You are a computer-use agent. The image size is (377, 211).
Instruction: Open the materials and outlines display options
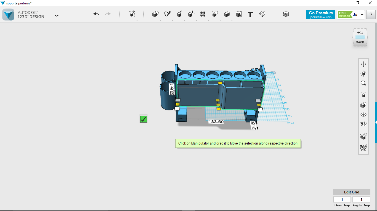(x=363, y=105)
